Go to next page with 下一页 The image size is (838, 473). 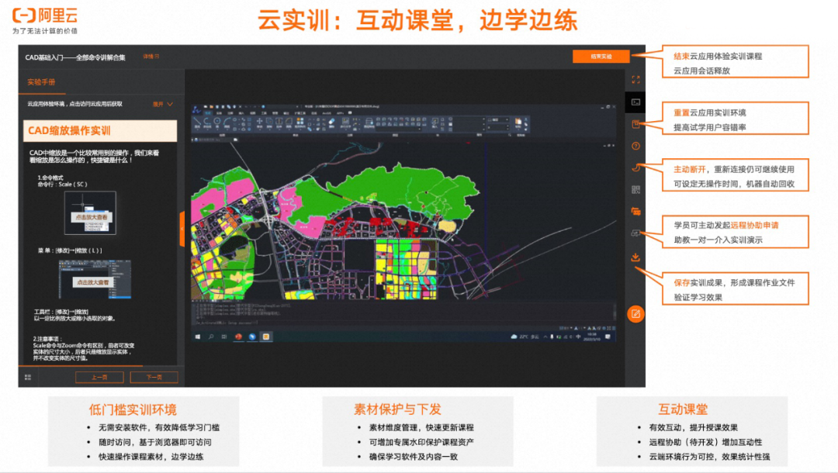point(154,377)
